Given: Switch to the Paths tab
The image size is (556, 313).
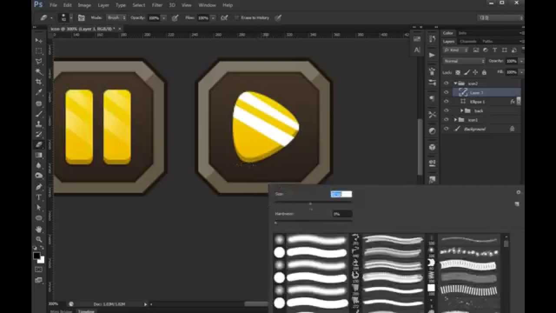Looking at the screenshot, I should pos(487,41).
